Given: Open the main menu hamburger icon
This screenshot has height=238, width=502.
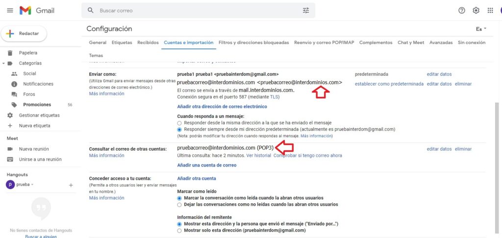Looking at the screenshot, I should coord(10,11).
